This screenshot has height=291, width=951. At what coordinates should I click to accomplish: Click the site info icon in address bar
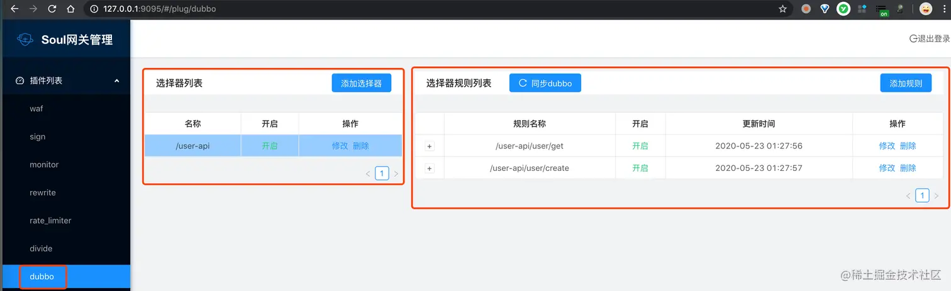94,9
